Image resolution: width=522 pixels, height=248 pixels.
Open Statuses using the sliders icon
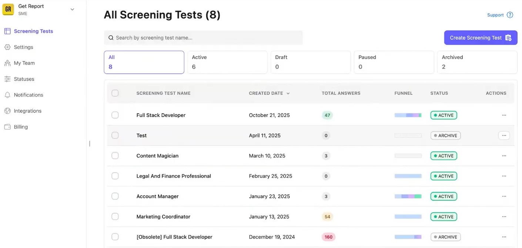7,79
